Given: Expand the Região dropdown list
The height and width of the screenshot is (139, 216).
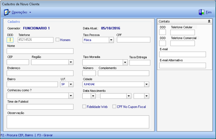Looking at the screenshot, I should pos(71,62).
